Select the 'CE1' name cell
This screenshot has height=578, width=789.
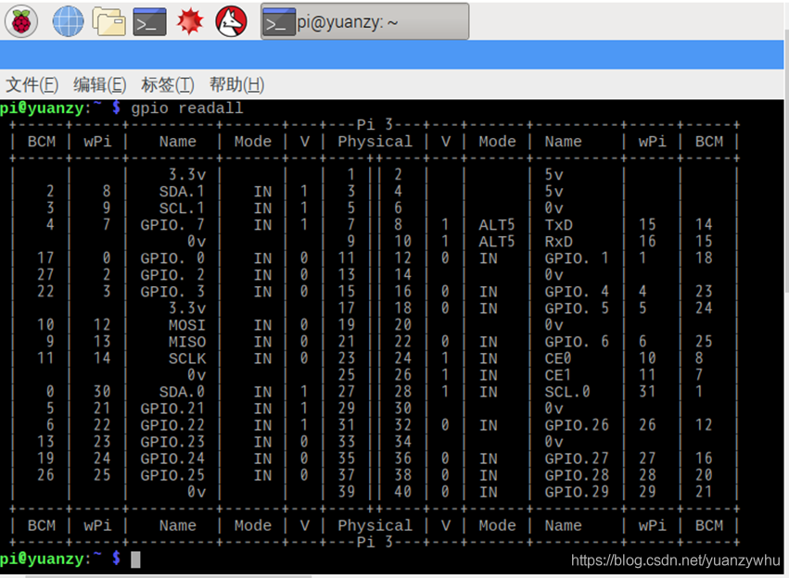[558, 375]
